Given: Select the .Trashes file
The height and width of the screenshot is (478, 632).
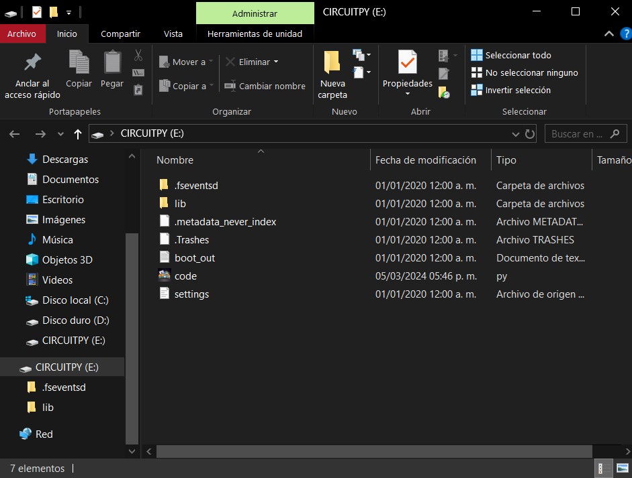Looking at the screenshot, I should coord(191,239).
